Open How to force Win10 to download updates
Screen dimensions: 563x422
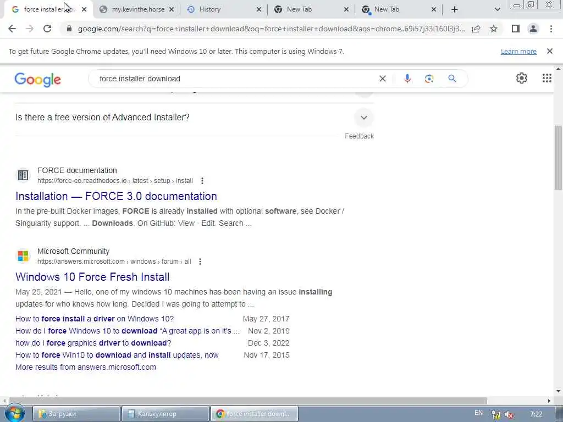click(117, 355)
